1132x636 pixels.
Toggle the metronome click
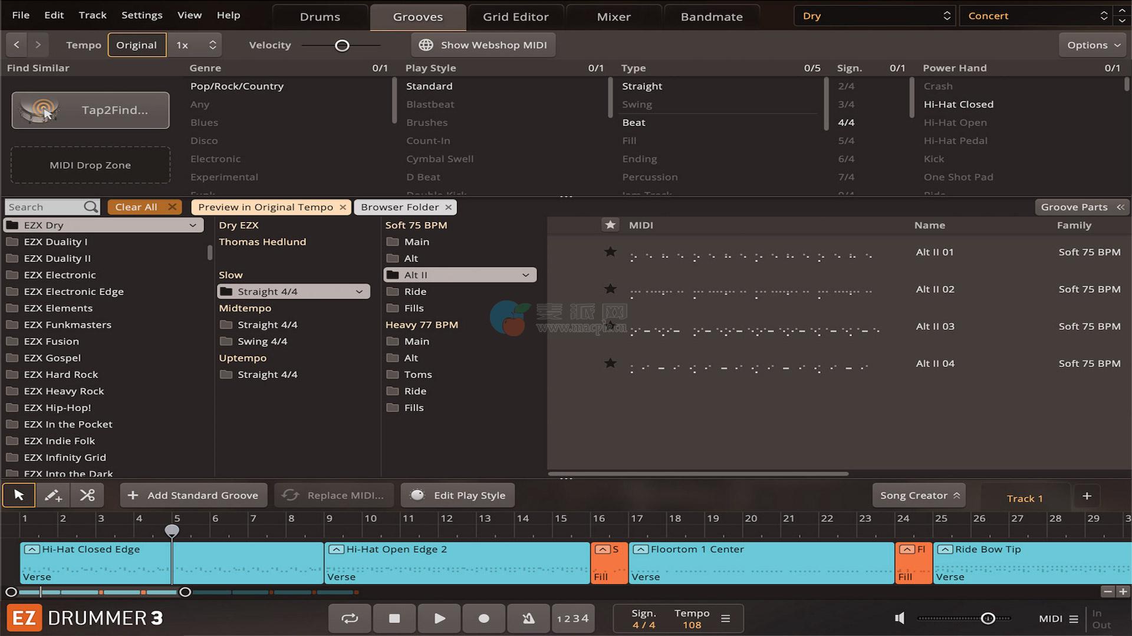point(528,618)
